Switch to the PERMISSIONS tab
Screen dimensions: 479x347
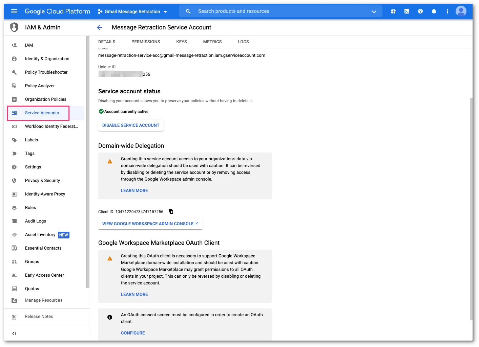point(146,42)
